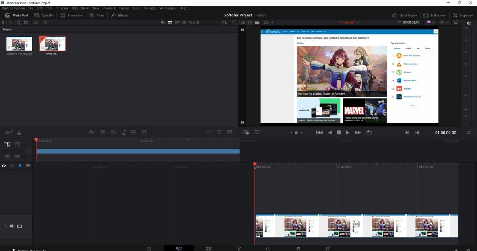Click the Full Screen button
Screen dimensions: 477x251
(434, 15)
